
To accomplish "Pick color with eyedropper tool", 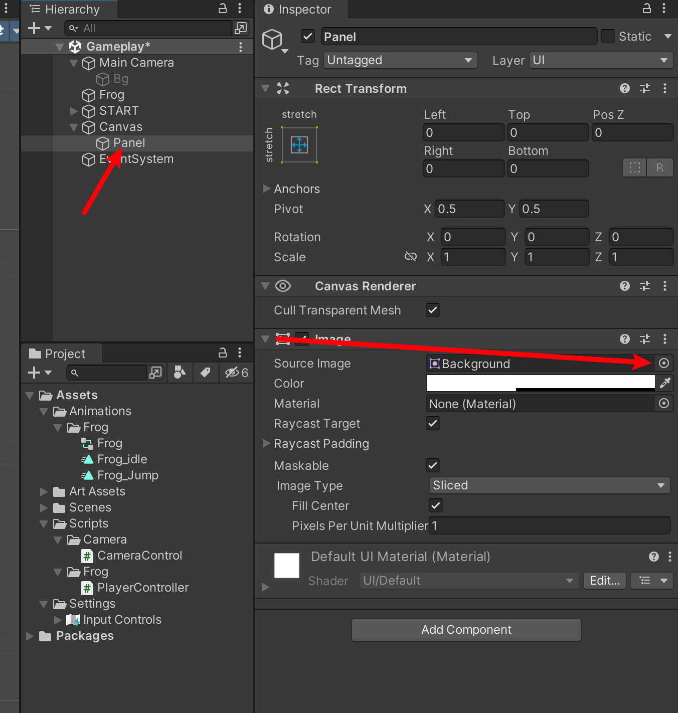I will [x=665, y=383].
